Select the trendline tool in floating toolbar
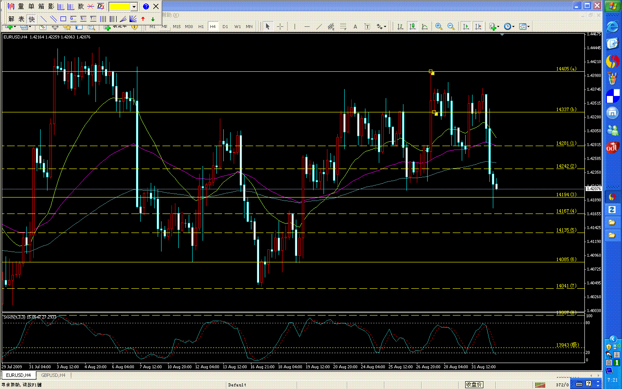Screen dimensions: 622x389 (x=43, y=19)
